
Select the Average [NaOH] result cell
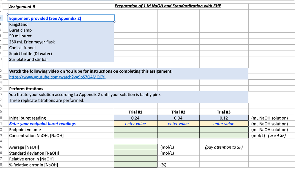point(135,147)
